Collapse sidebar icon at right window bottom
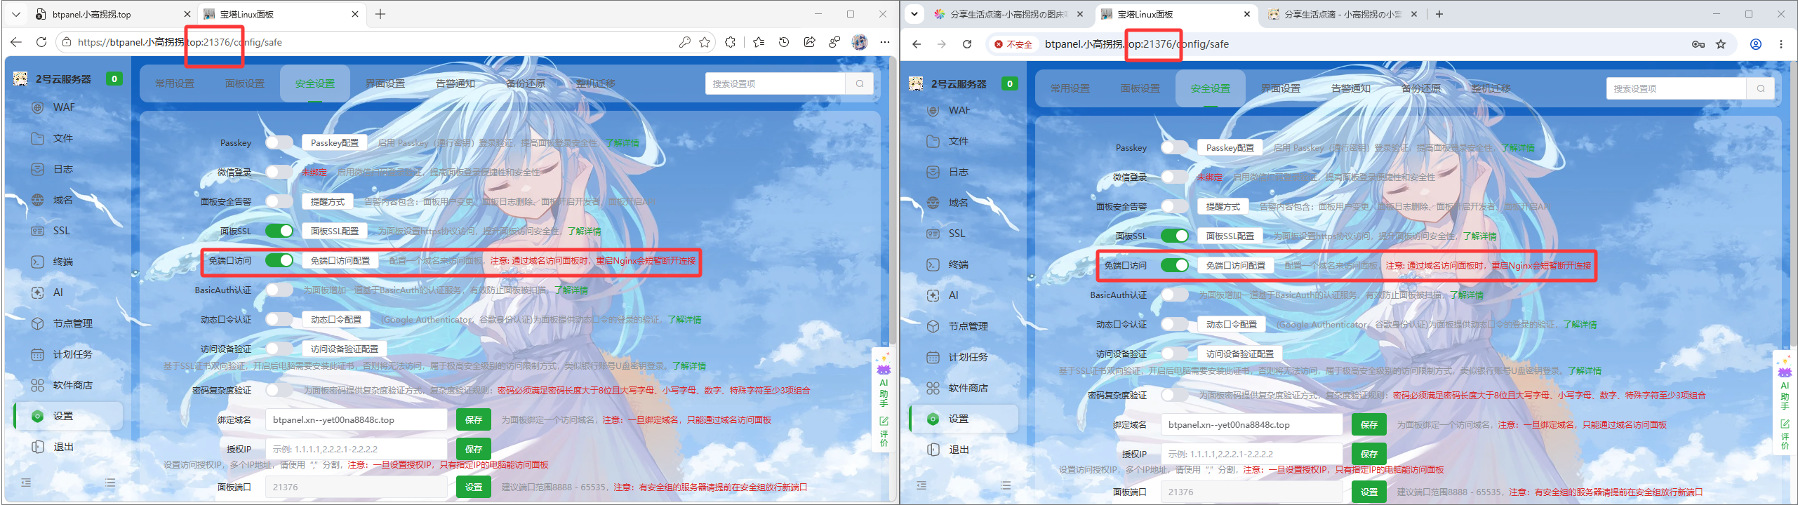 pyautogui.click(x=921, y=485)
